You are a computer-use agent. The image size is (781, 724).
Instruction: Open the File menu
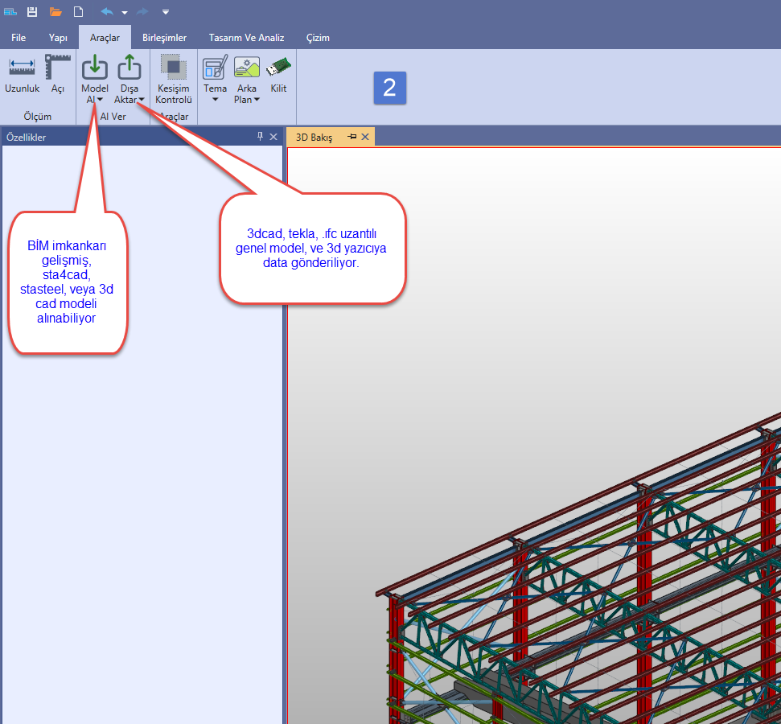[x=18, y=38]
